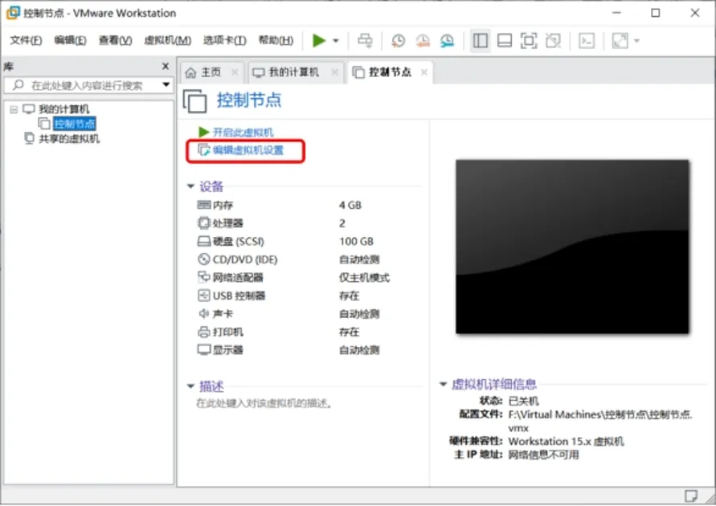Screen dimensions: 716x506
Task: Open the console view toolbar icon
Action: coord(587,41)
